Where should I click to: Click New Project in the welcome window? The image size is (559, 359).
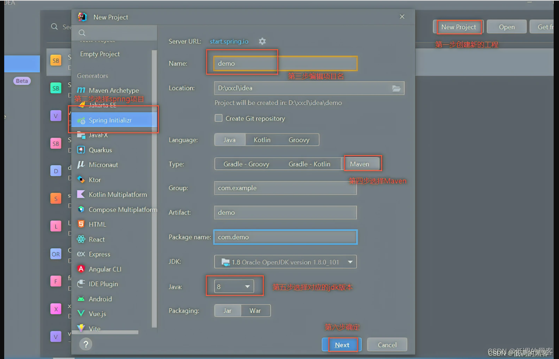[x=458, y=27]
